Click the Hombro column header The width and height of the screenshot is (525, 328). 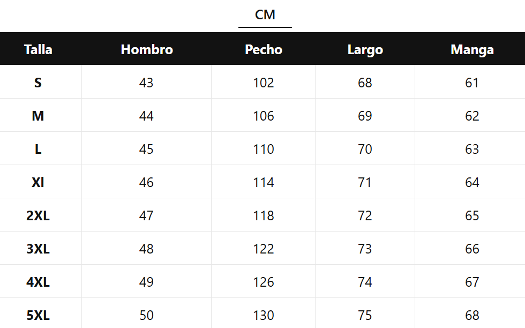[x=147, y=50]
